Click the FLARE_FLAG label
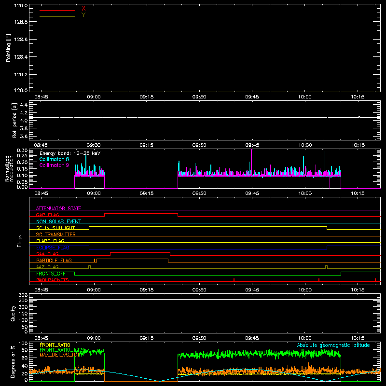Viewport: 386px width, 386px height. (50, 241)
